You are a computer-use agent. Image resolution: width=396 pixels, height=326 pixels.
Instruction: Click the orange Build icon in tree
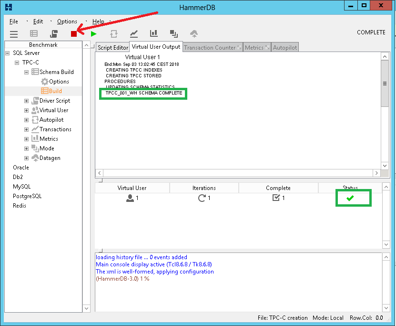point(45,91)
